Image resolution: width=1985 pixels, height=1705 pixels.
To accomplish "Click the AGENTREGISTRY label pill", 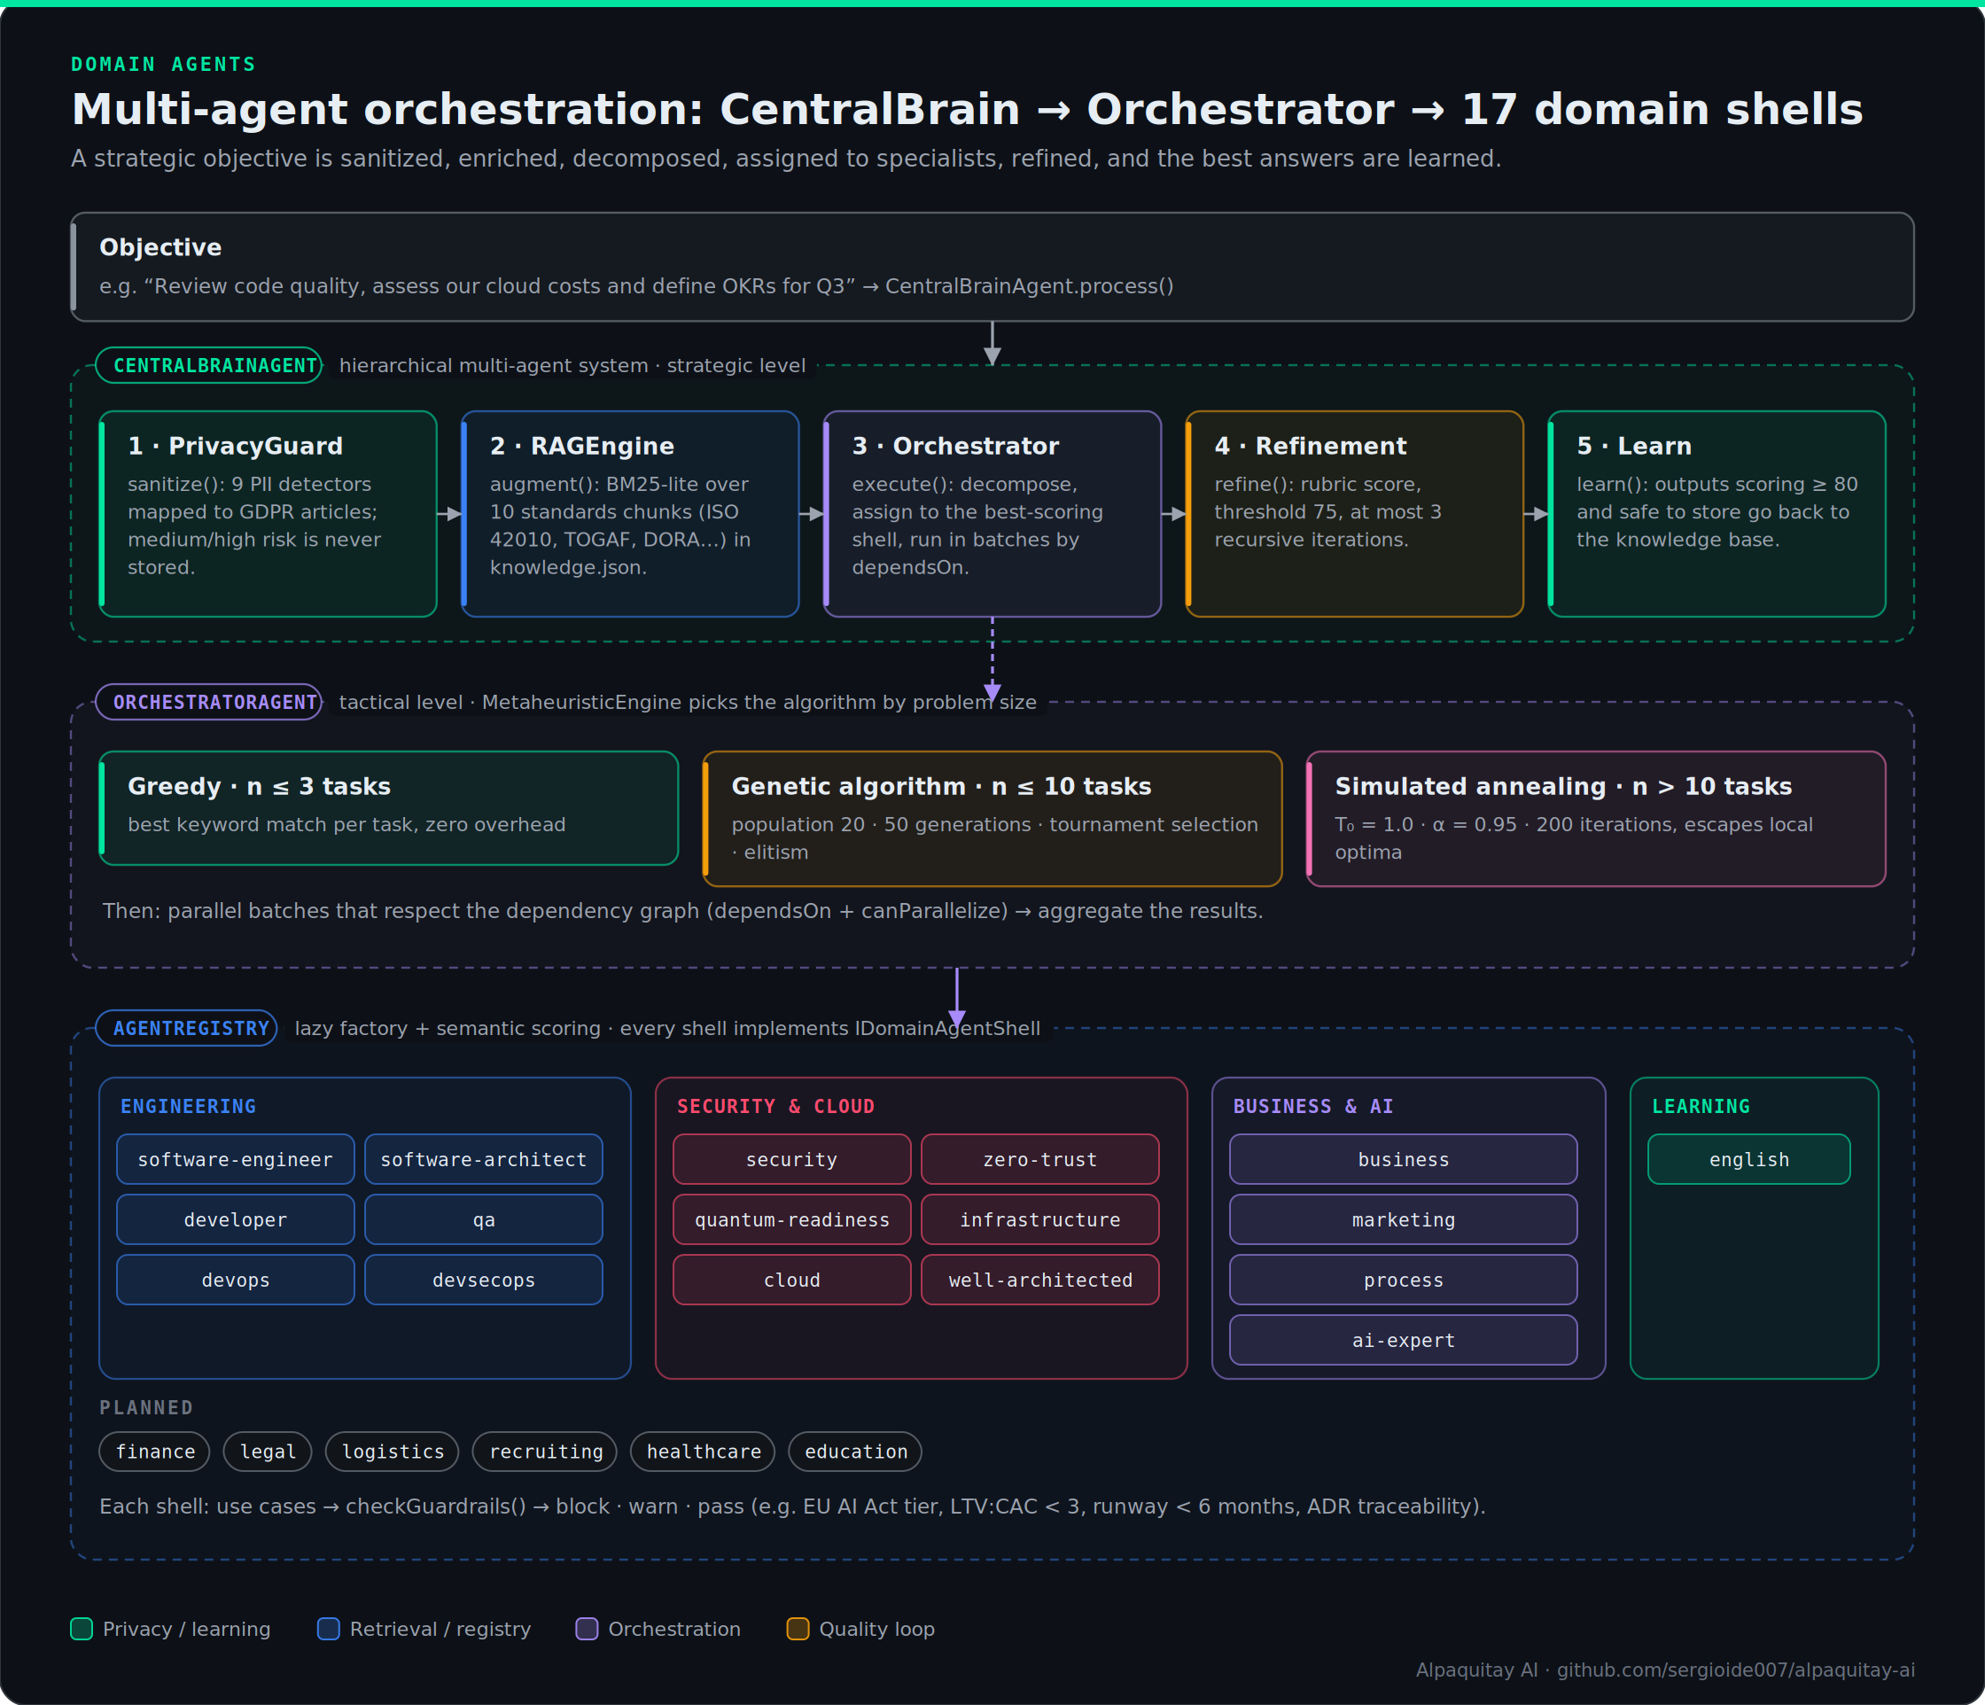I will pyautogui.click(x=187, y=1028).
